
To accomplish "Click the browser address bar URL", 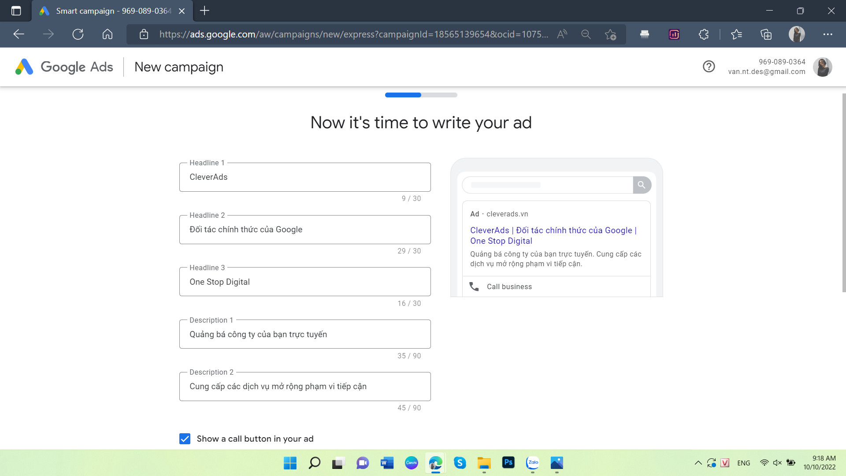I will tap(354, 34).
